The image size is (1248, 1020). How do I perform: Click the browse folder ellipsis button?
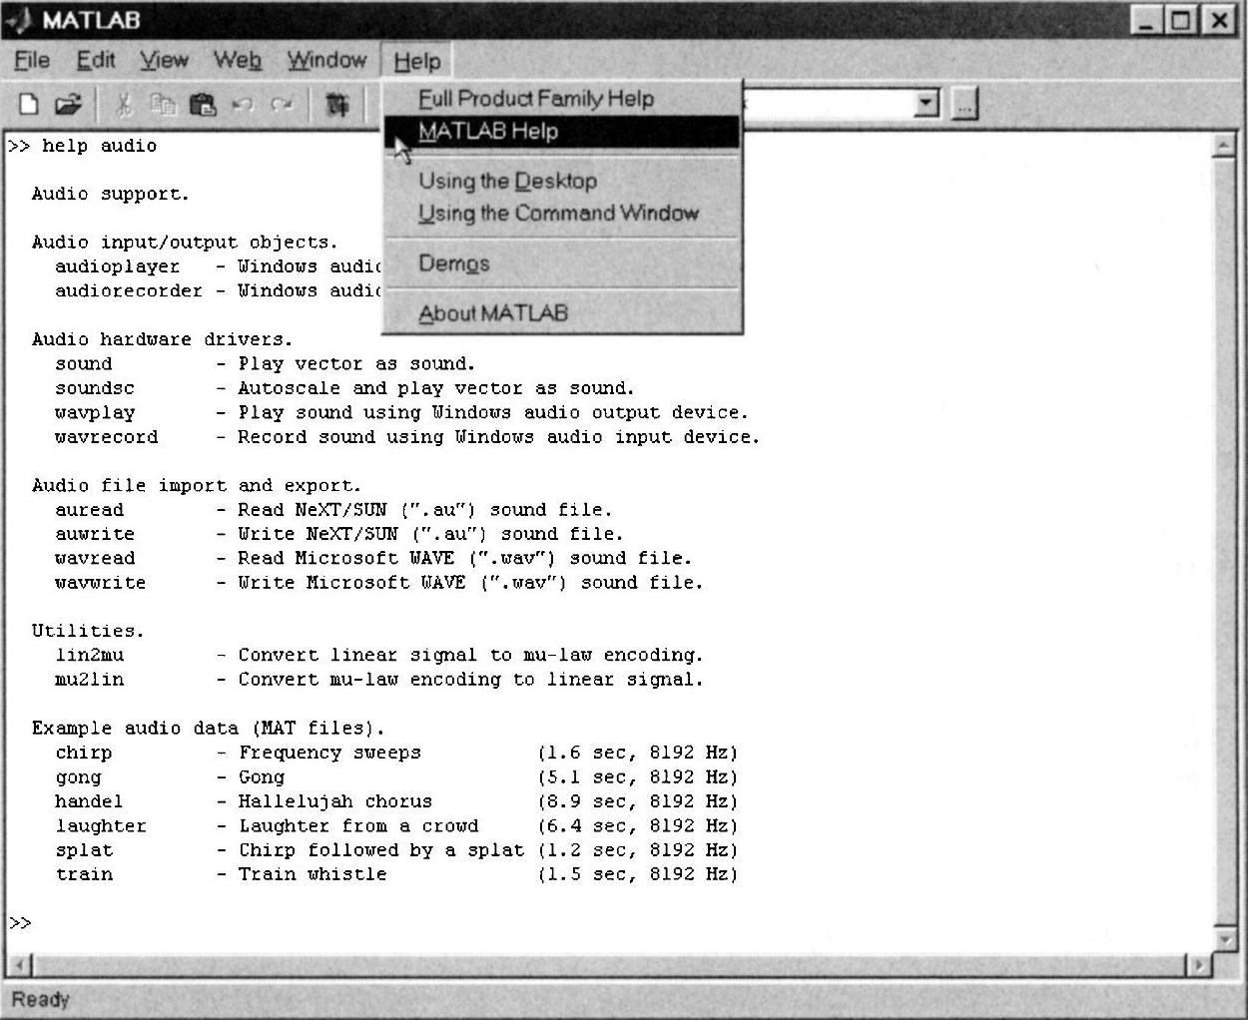click(x=964, y=103)
